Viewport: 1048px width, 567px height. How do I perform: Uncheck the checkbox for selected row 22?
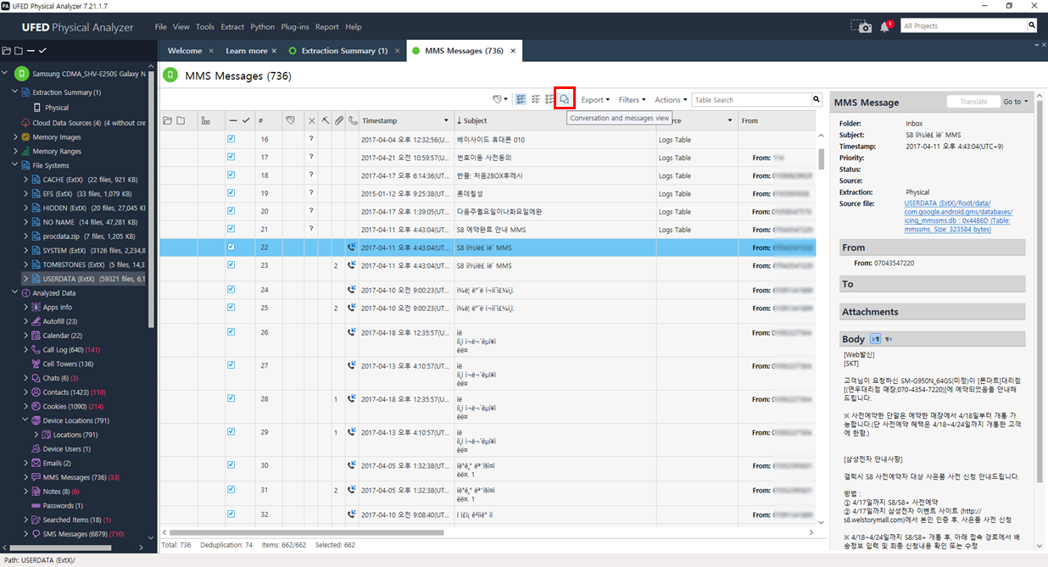coord(231,247)
